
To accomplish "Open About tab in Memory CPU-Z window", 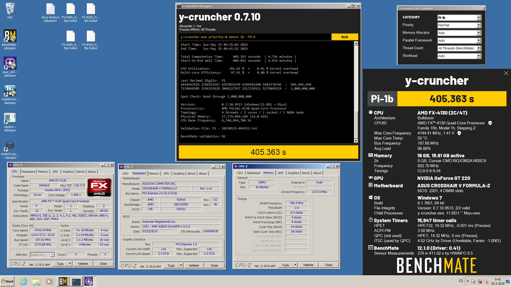I will (317, 173).
